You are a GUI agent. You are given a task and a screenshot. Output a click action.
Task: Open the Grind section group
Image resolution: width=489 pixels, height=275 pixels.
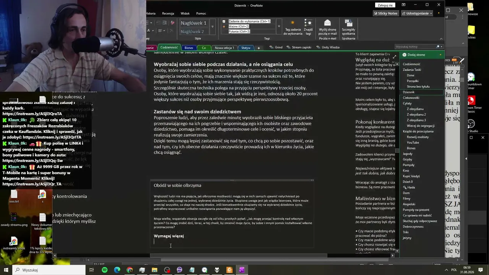pos(276,47)
